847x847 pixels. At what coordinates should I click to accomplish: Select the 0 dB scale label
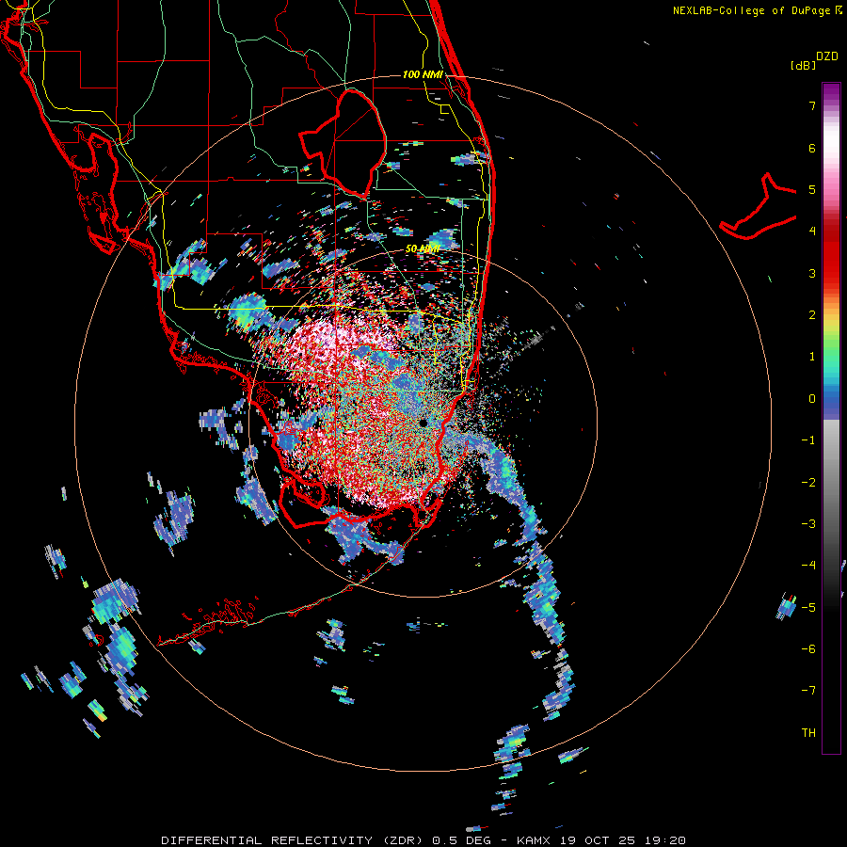point(812,399)
